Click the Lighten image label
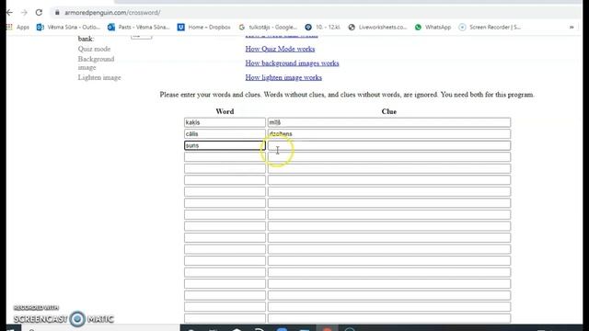The height and width of the screenshot is (331, 589). (x=99, y=77)
